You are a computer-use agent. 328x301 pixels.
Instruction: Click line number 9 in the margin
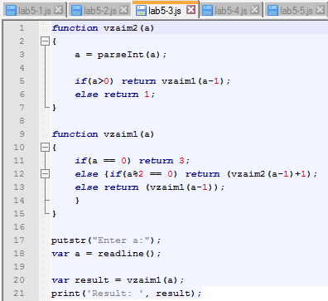[22, 134]
